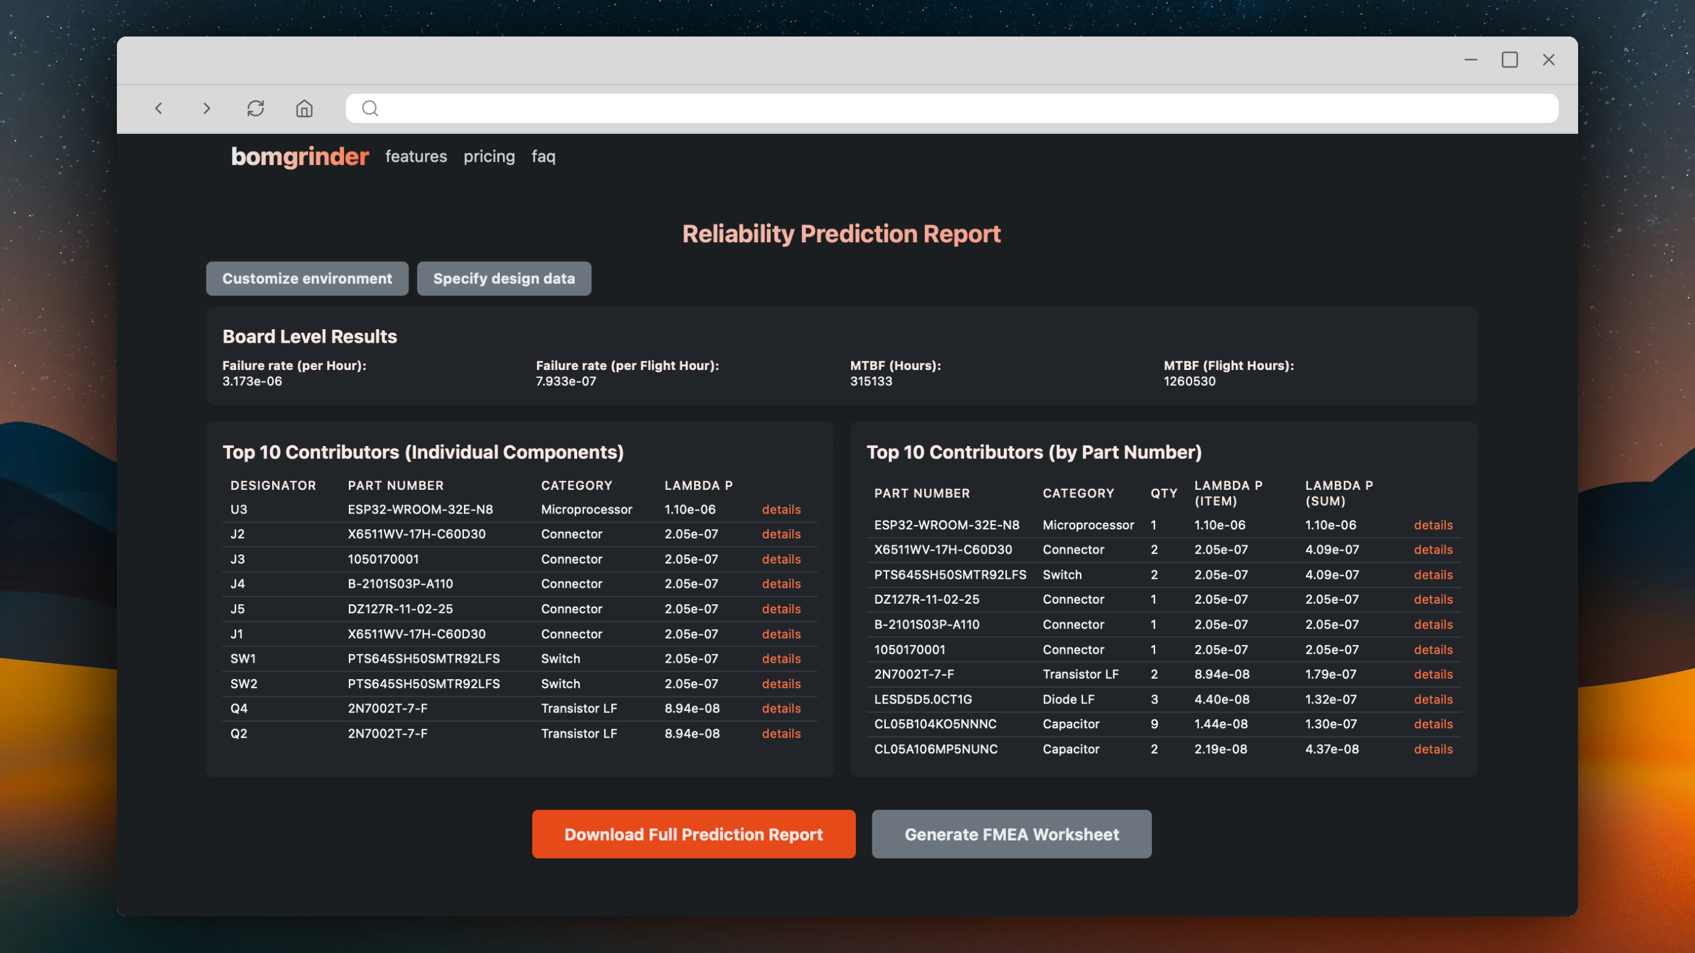Open the pricing nav item

click(x=489, y=156)
